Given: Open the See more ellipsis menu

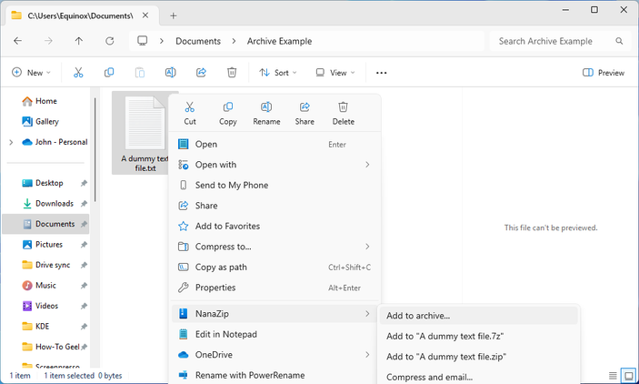Looking at the screenshot, I should pyautogui.click(x=382, y=73).
